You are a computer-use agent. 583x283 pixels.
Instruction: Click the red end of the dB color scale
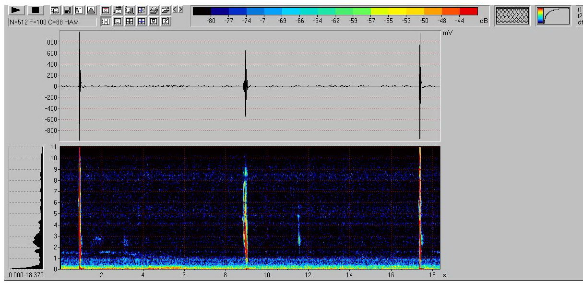click(x=469, y=11)
